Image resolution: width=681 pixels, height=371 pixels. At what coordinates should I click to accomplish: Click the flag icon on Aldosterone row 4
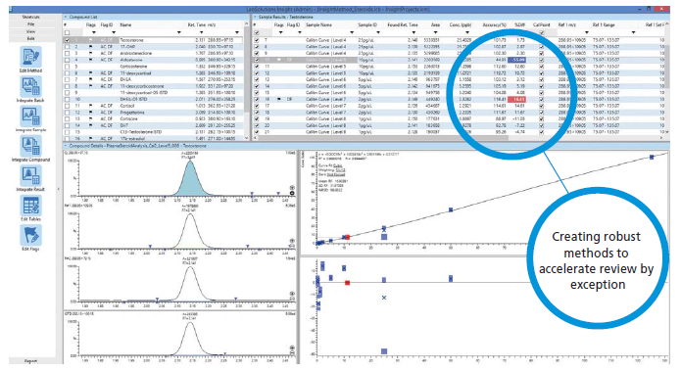coord(91,60)
